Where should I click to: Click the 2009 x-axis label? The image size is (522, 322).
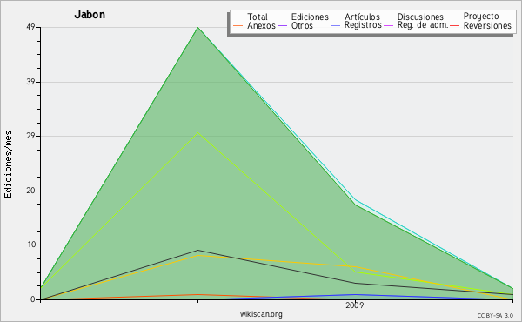pyautogui.click(x=355, y=305)
